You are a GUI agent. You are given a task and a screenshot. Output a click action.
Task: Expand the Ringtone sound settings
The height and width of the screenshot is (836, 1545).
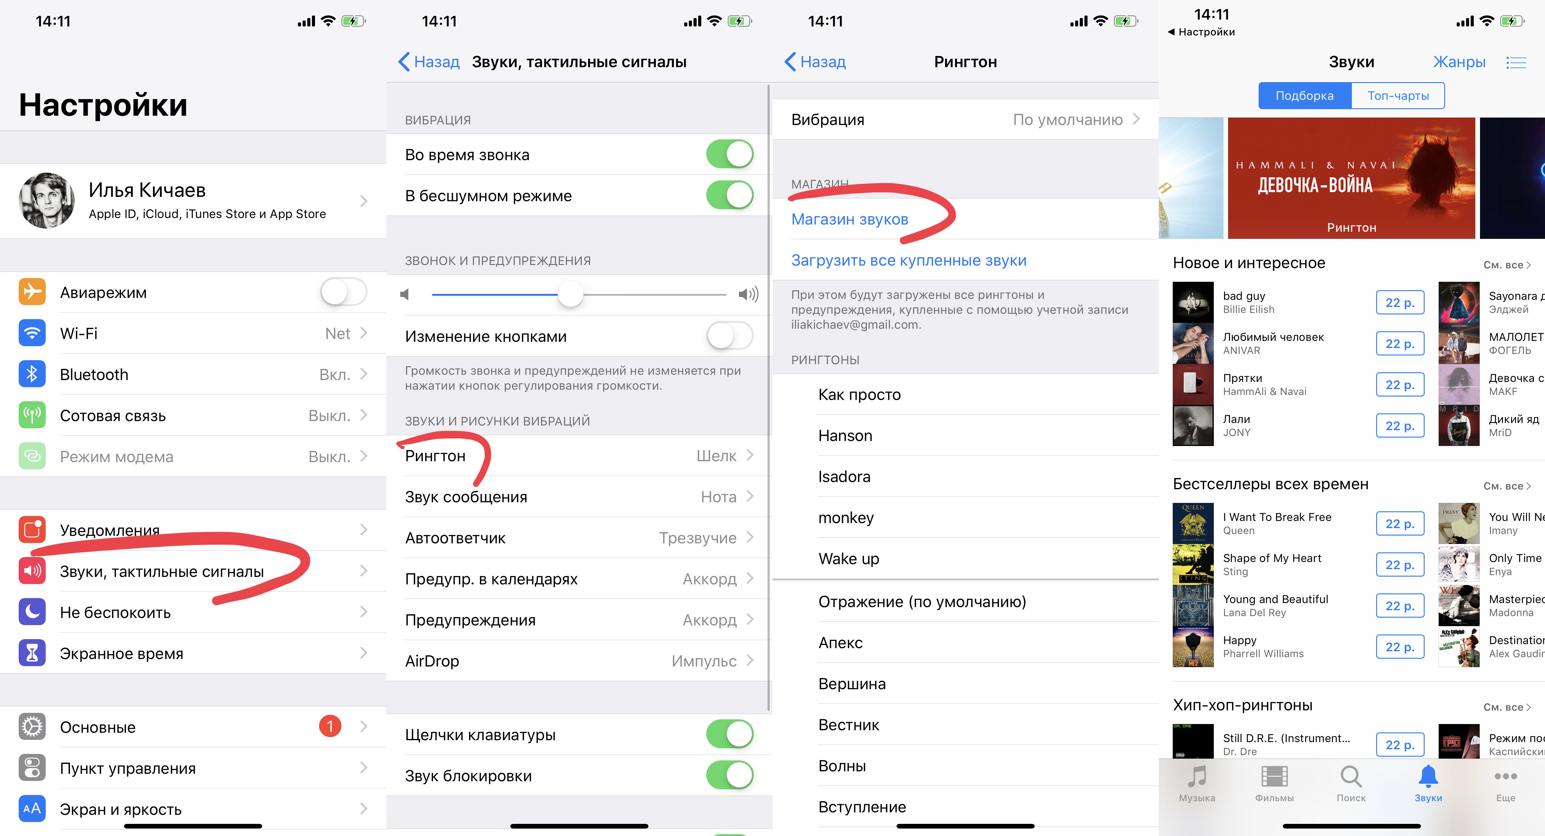point(578,454)
